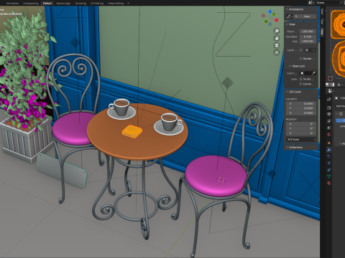The image size is (345, 258).
Task: Open the UV Editing workspace tab
Action: (x=97, y=4)
